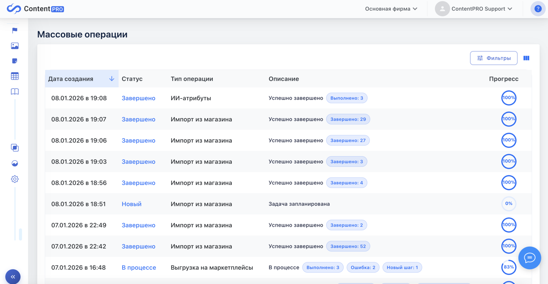Click the В процессе status link
Screen dimensions: 548x284
click(x=139, y=267)
